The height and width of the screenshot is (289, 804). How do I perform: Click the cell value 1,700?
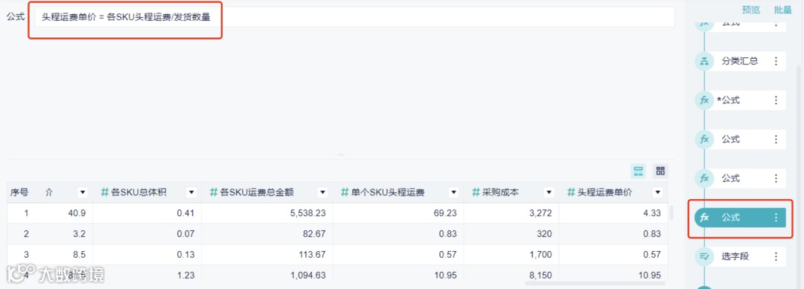click(541, 255)
